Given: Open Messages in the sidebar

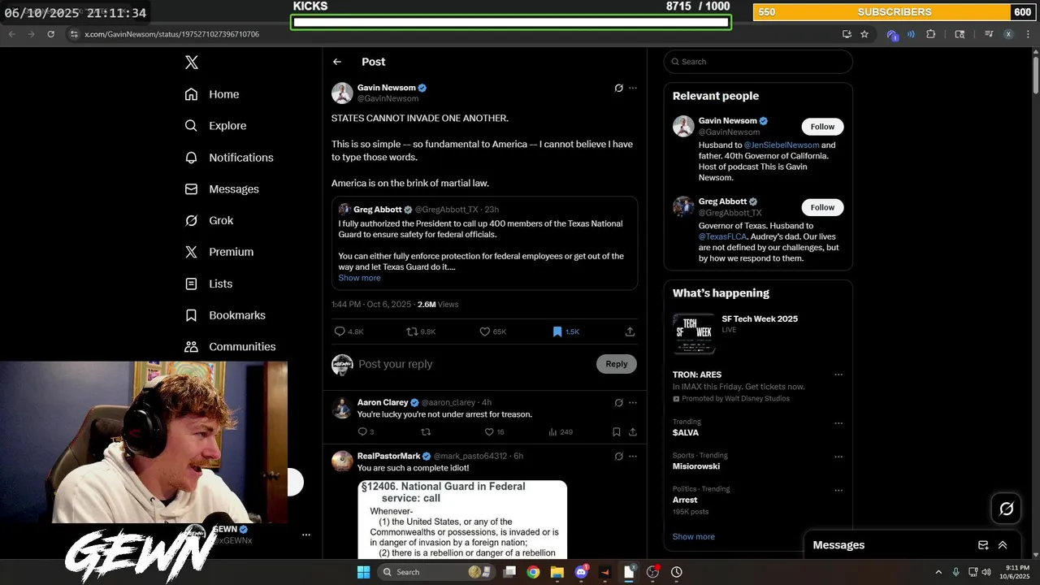Looking at the screenshot, I should point(222,189).
